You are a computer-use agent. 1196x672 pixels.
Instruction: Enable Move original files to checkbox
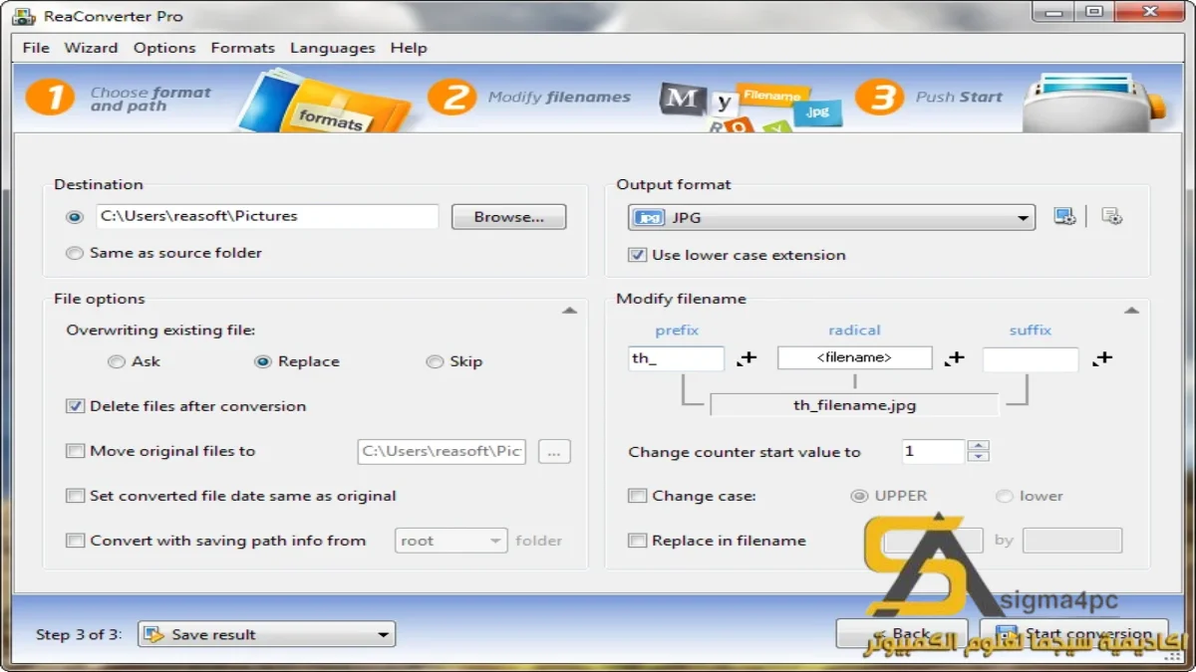75,451
